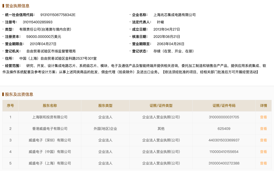The height and width of the screenshot is (171, 274).
Task: Click the 核准日期 field label
Action: (x=140, y=37)
